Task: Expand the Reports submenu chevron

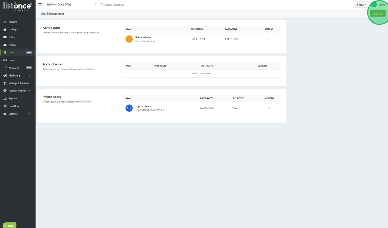Action: point(29,98)
